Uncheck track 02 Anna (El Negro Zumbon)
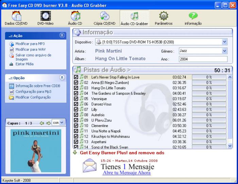The height and width of the screenshot is (184, 238). click(x=76, y=82)
